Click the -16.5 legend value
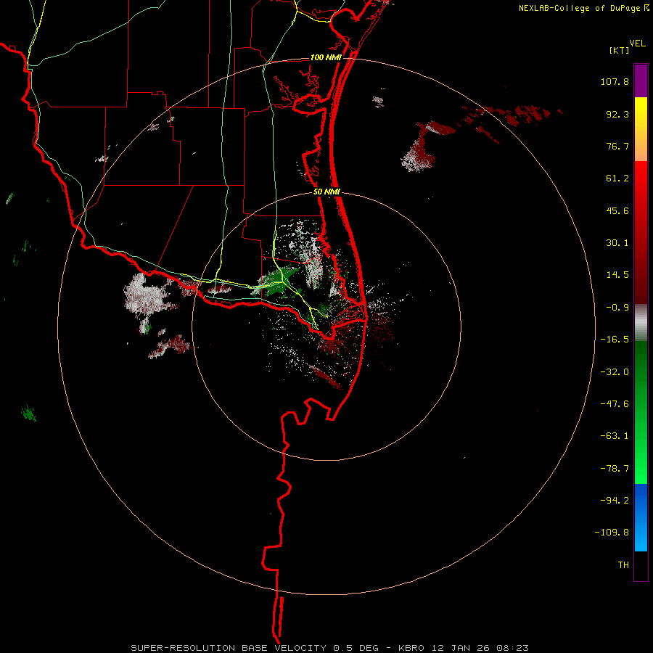Screen dimensions: 653x653 click(x=615, y=340)
